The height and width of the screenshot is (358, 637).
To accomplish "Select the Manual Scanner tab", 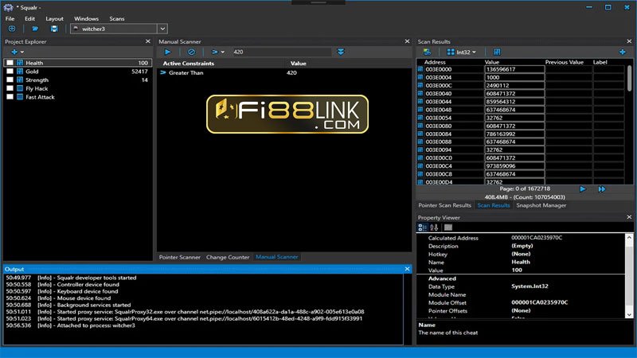I will click(276, 257).
